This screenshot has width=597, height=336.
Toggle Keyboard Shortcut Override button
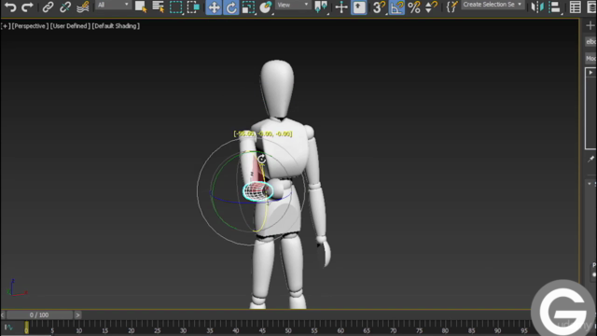(x=358, y=7)
